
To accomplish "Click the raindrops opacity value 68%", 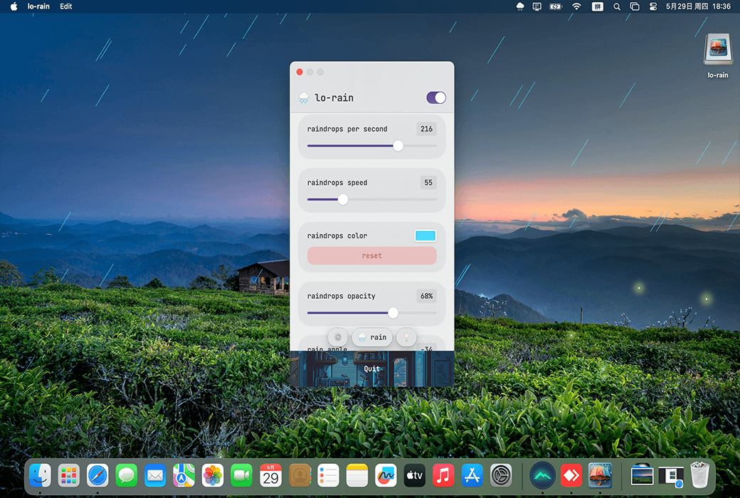I will pyautogui.click(x=427, y=296).
